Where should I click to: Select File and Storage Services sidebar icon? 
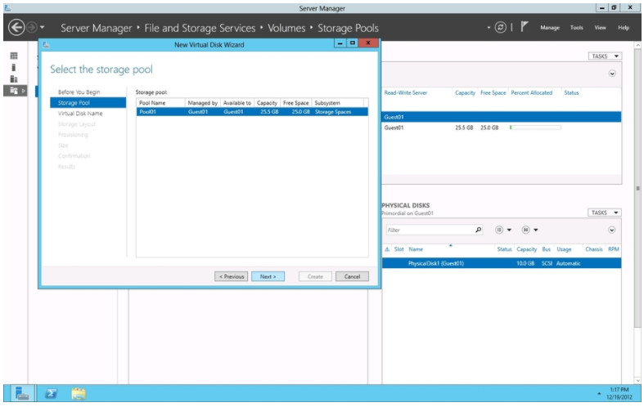(x=14, y=90)
